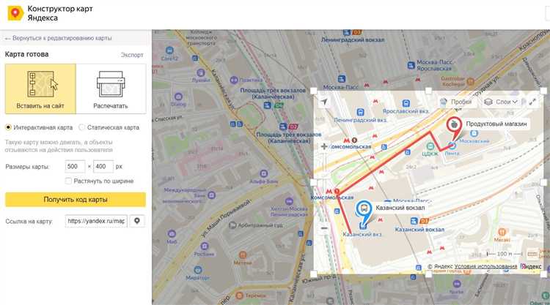The width and height of the screenshot is (550, 305).
Task: Open the Условия использования link
Action: pyautogui.click(x=485, y=266)
